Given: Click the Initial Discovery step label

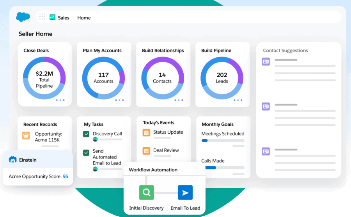Looking at the screenshot, I should coord(146,208).
